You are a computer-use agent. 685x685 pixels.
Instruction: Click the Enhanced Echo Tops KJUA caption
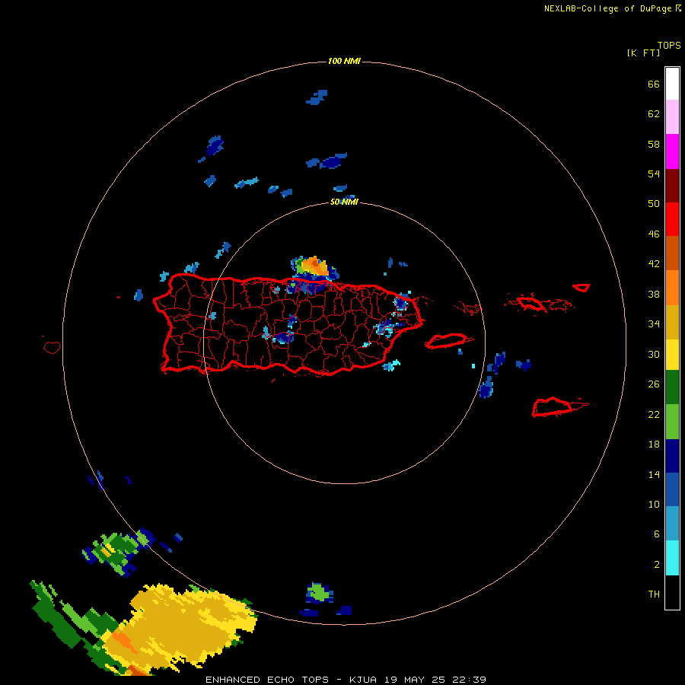346,680
